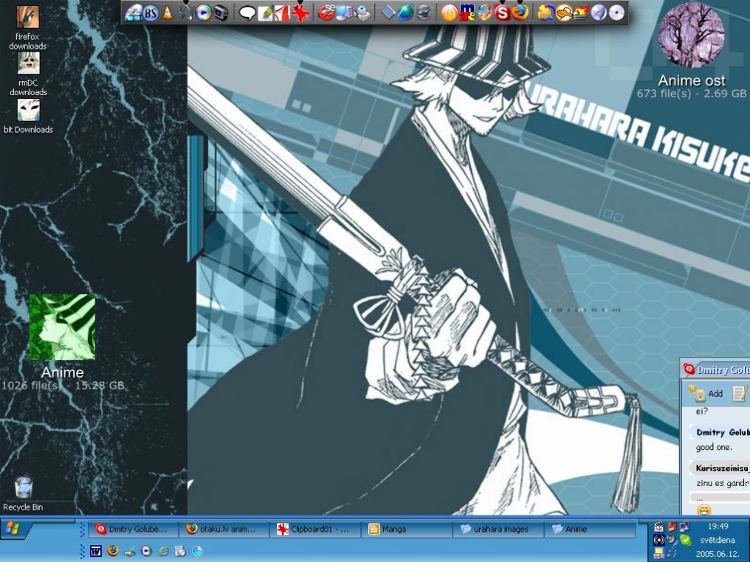This screenshot has width=750, height=562.
Task: Open the speech bubble chat icon in dock
Action: point(247,13)
